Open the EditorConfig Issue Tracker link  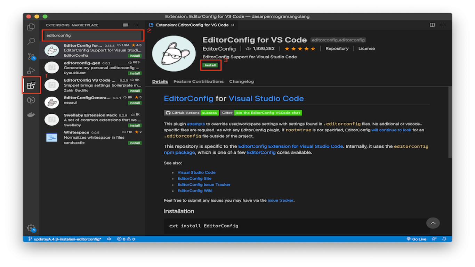[204, 185]
